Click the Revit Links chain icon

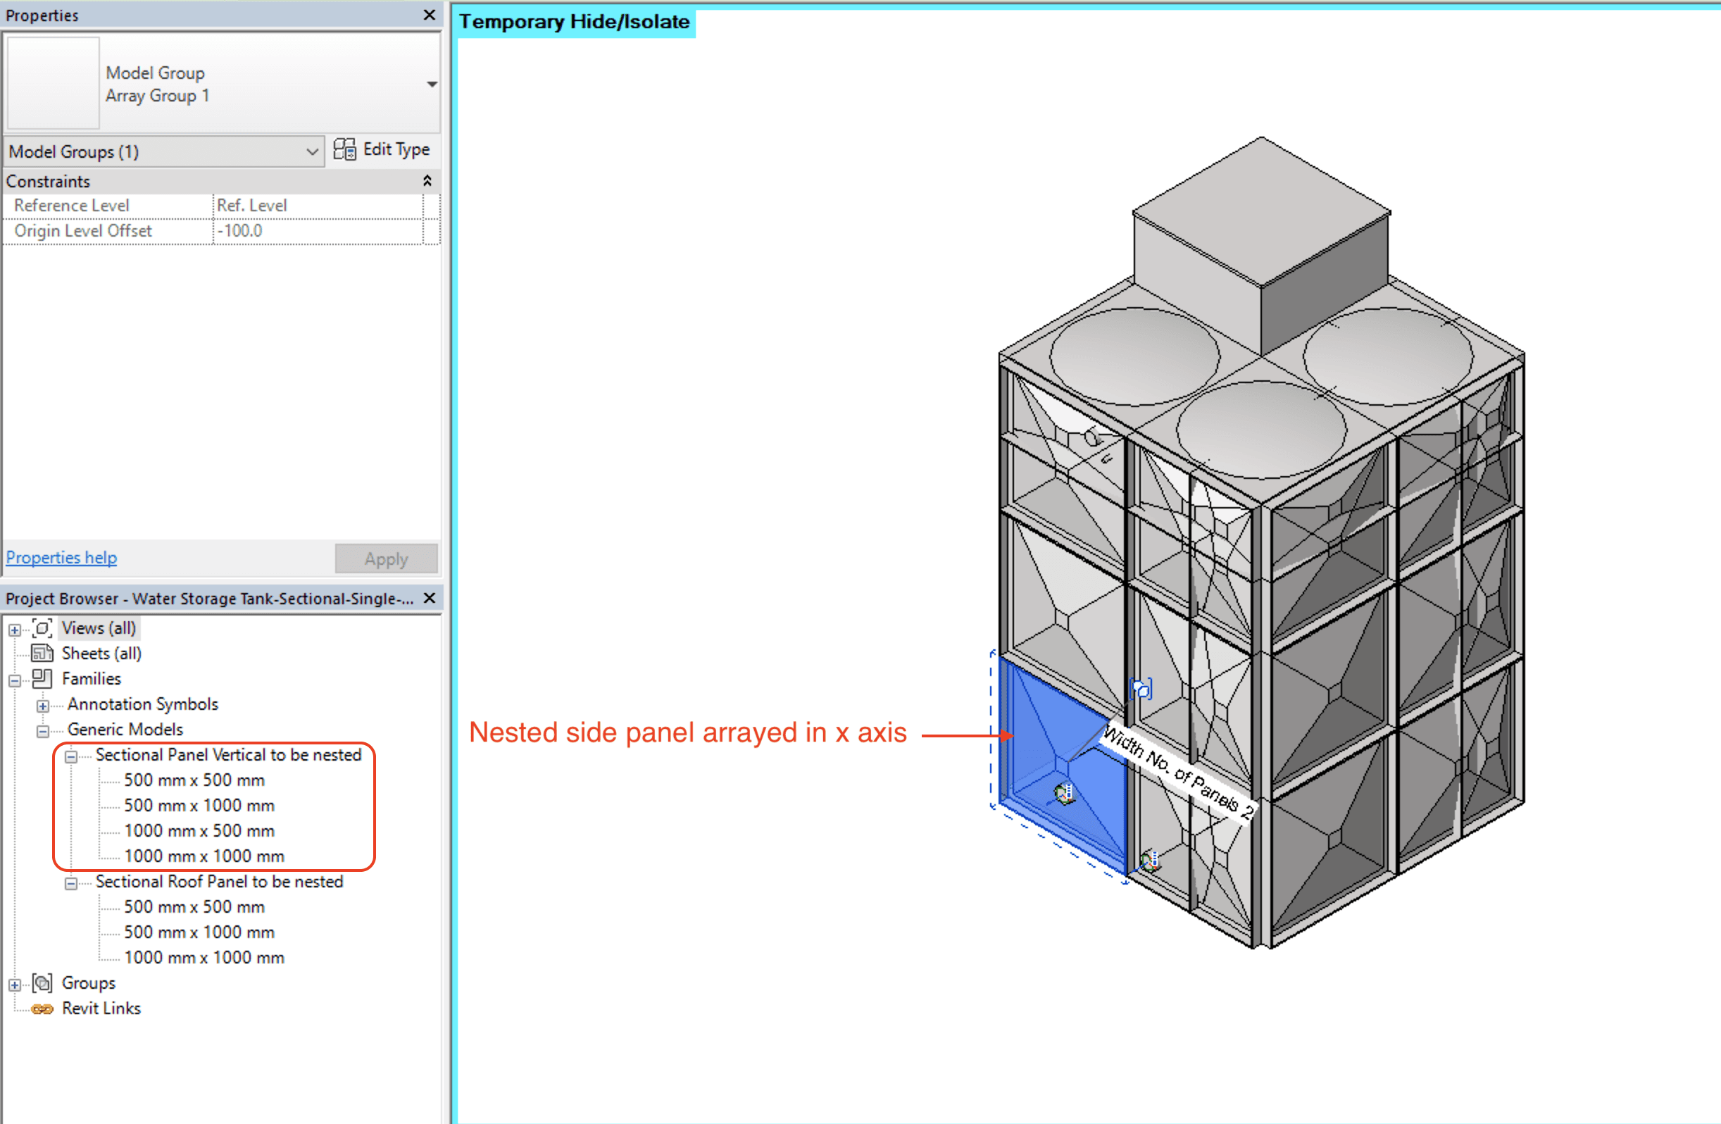click(x=43, y=1009)
